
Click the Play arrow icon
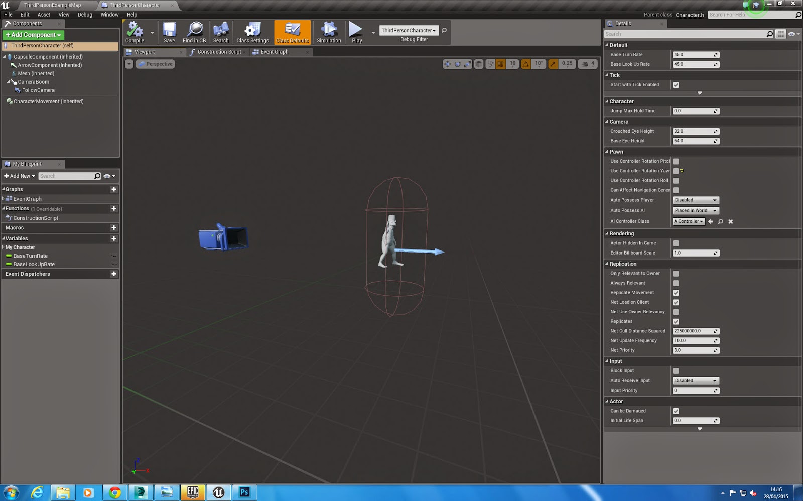point(356,30)
